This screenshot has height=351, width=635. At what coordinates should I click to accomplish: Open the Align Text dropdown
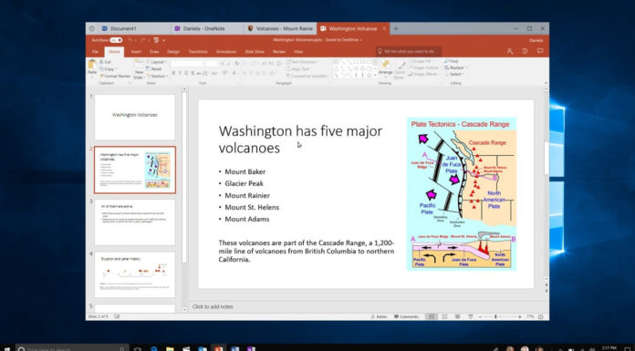pos(298,68)
